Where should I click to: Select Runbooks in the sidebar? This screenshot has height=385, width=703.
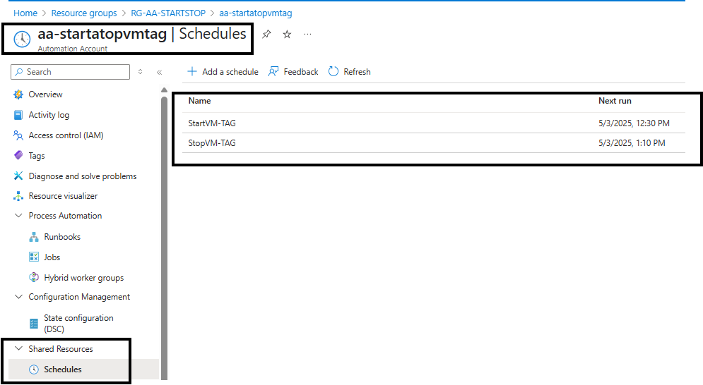[62, 237]
